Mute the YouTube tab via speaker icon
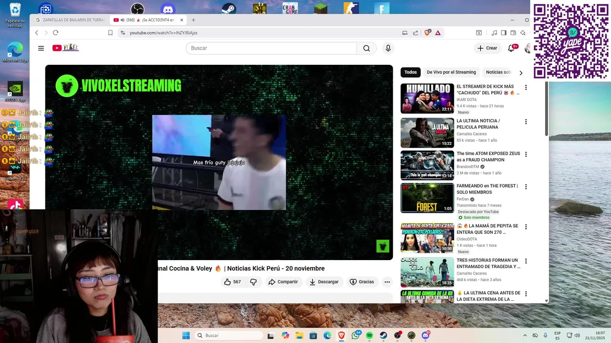Viewport: 611px width, 343px height. [122, 20]
